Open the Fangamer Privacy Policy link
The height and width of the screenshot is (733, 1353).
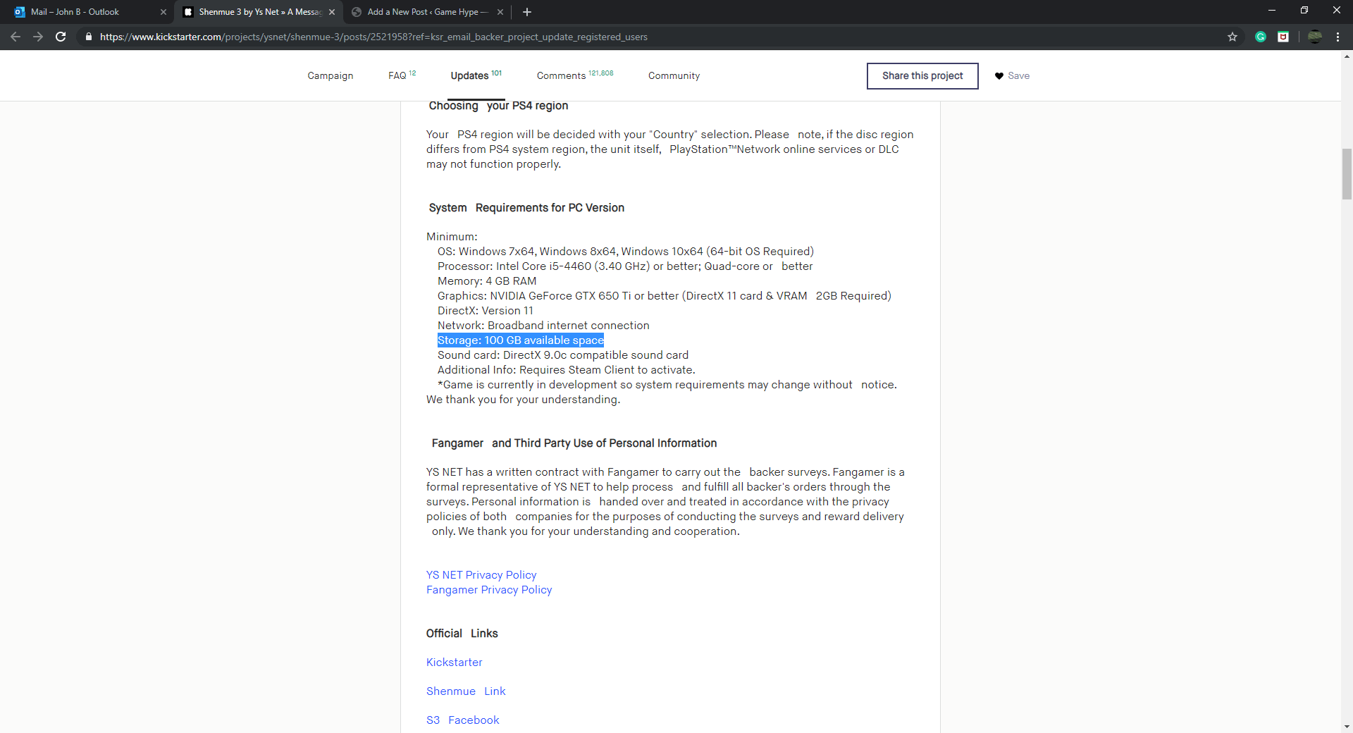point(489,590)
